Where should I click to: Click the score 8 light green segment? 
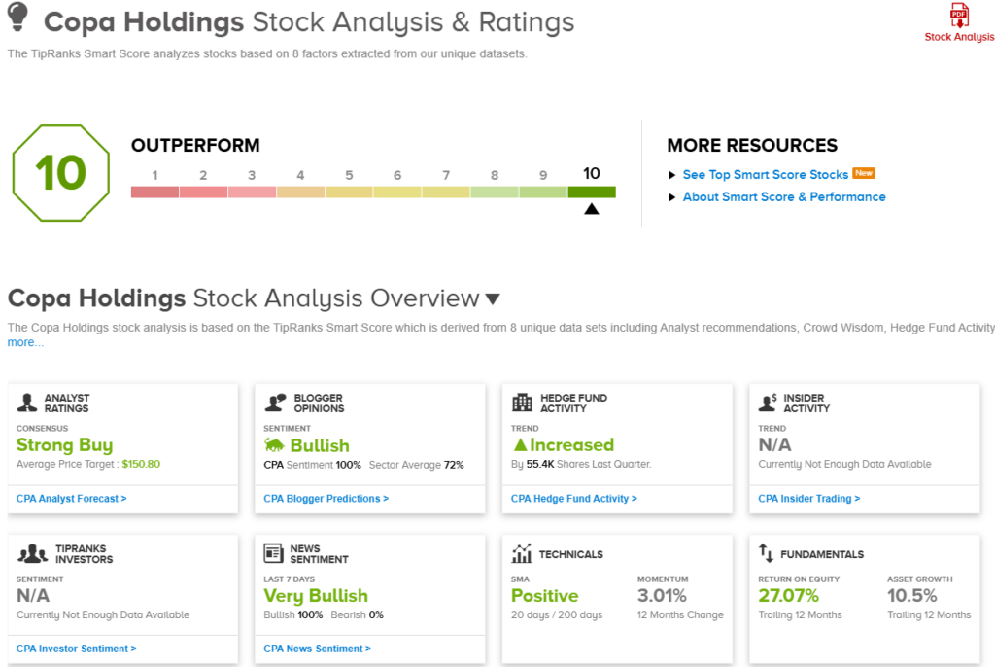point(495,192)
